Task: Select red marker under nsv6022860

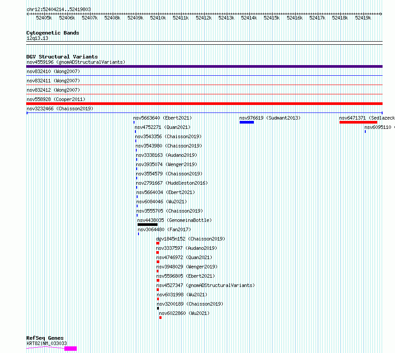Action: pyautogui.click(x=161, y=318)
